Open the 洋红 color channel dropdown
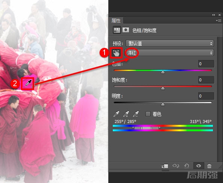Viewport: 223px width, 183px height. tap(169, 53)
